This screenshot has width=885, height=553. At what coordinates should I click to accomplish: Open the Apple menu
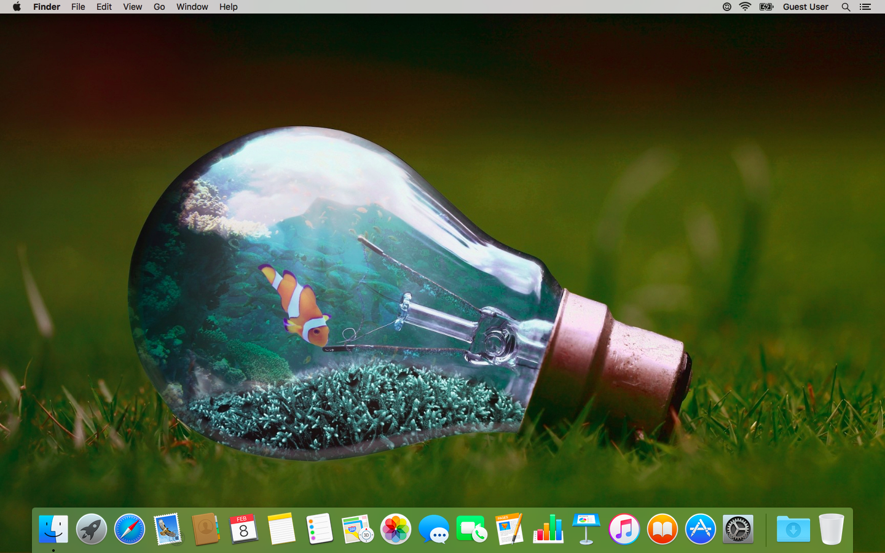17,7
